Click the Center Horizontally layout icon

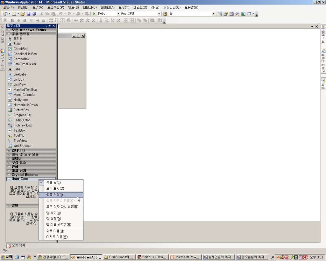click(126, 20)
